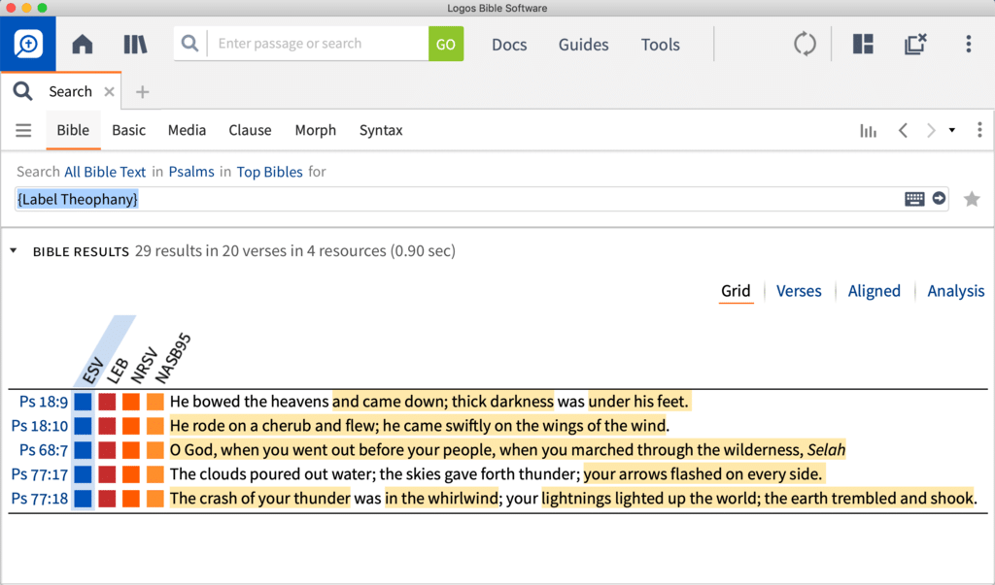
Task: Open the Ps 18:10 reference link
Action: click(x=39, y=426)
